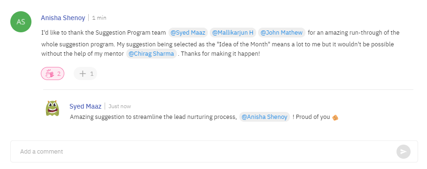
Task: Select the @Chirag Sharma mention tag
Action: tap(152, 53)
